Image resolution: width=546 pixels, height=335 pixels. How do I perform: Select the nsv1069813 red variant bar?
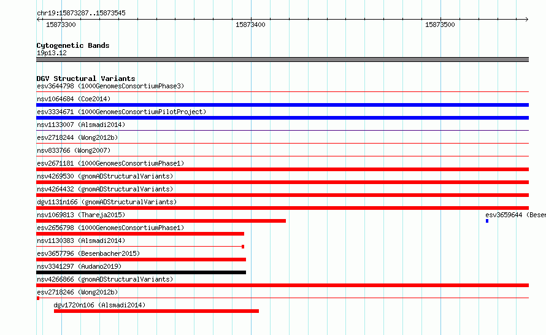[161, 221]
